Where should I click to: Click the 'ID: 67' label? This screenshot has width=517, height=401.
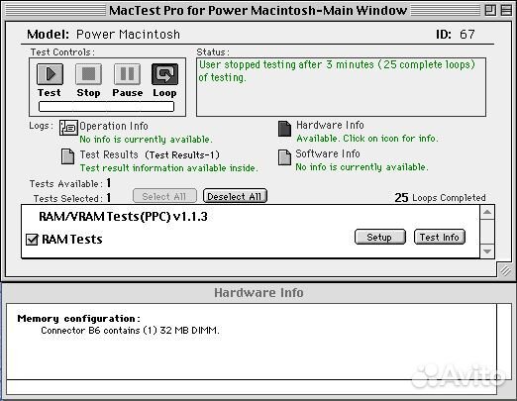pyautogui.click(x=456, y=35)
